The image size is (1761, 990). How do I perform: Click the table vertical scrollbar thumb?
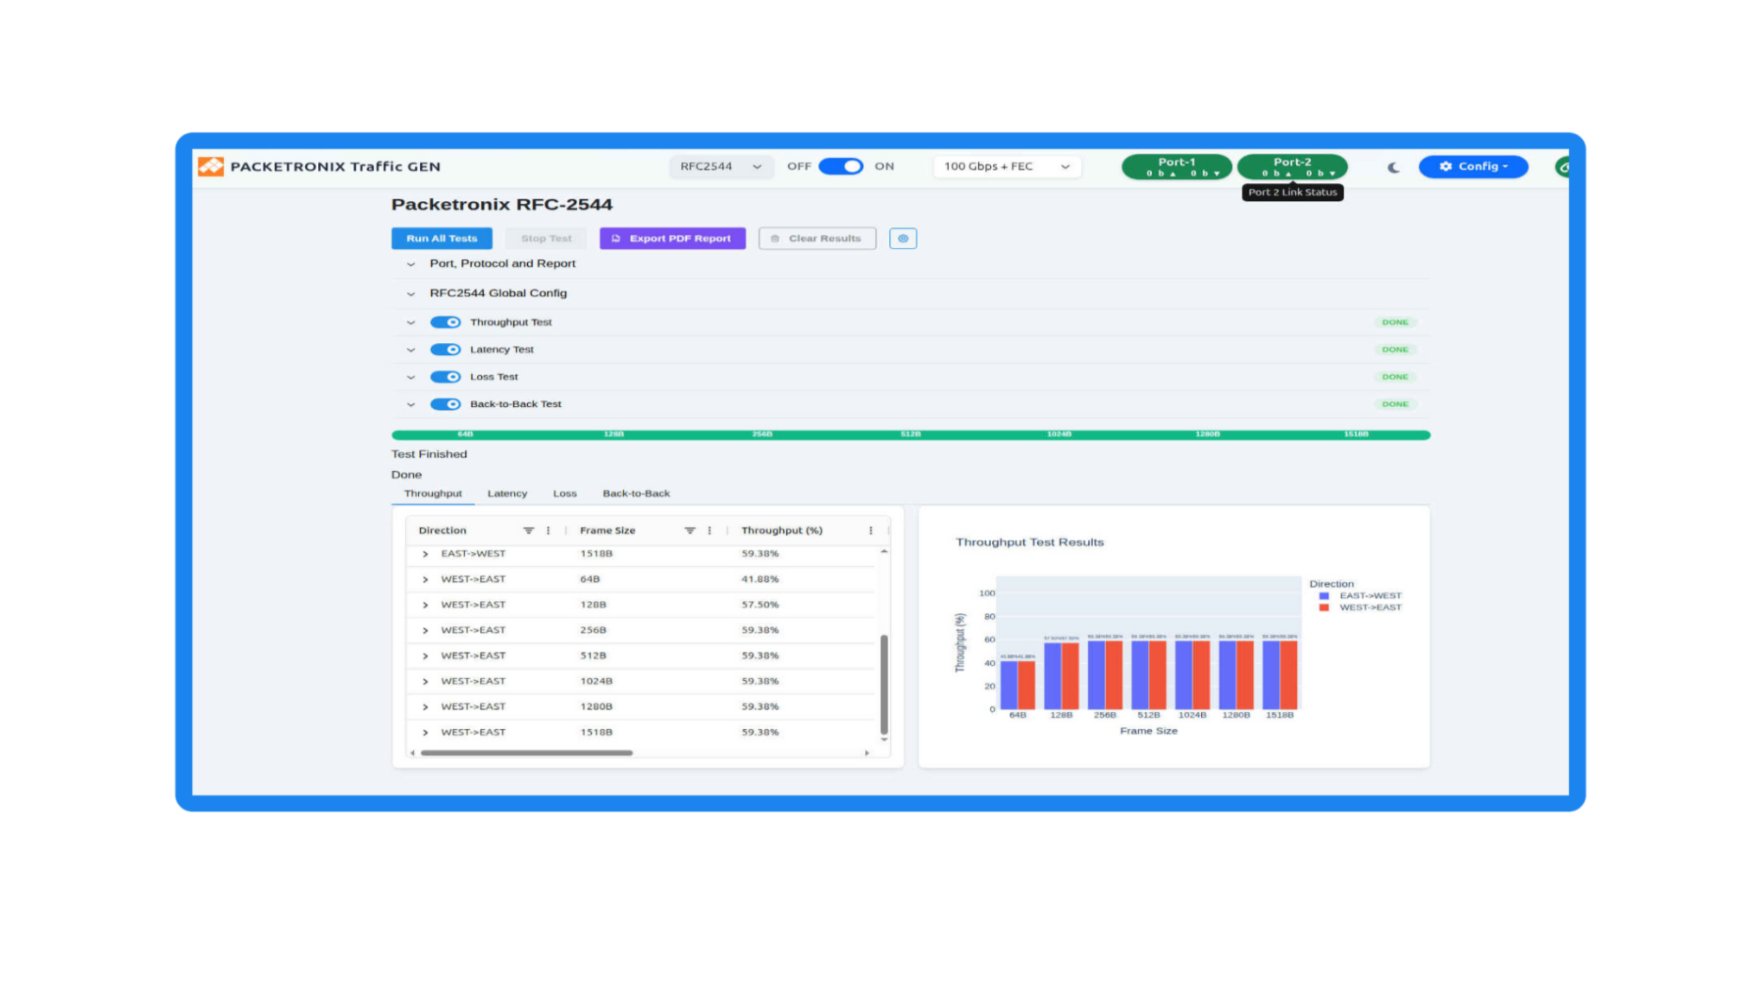(x=884, y=684)
